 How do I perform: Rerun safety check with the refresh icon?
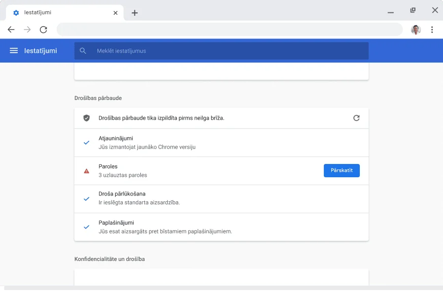point(356,118)
